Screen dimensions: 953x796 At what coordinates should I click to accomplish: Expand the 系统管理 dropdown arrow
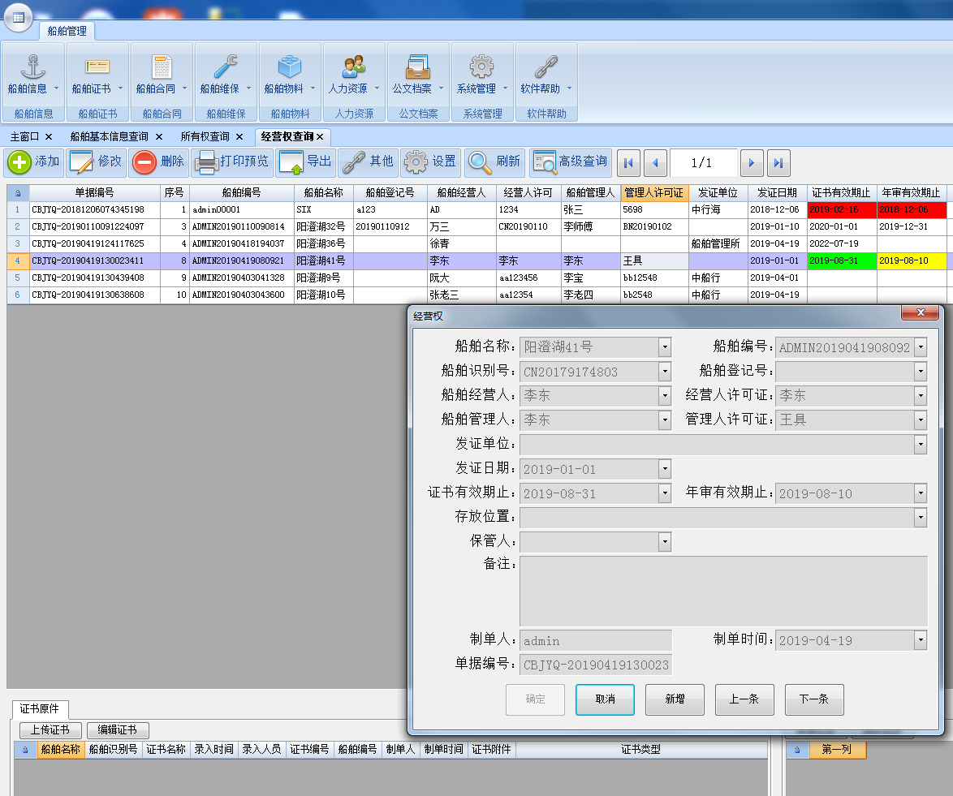505,88
